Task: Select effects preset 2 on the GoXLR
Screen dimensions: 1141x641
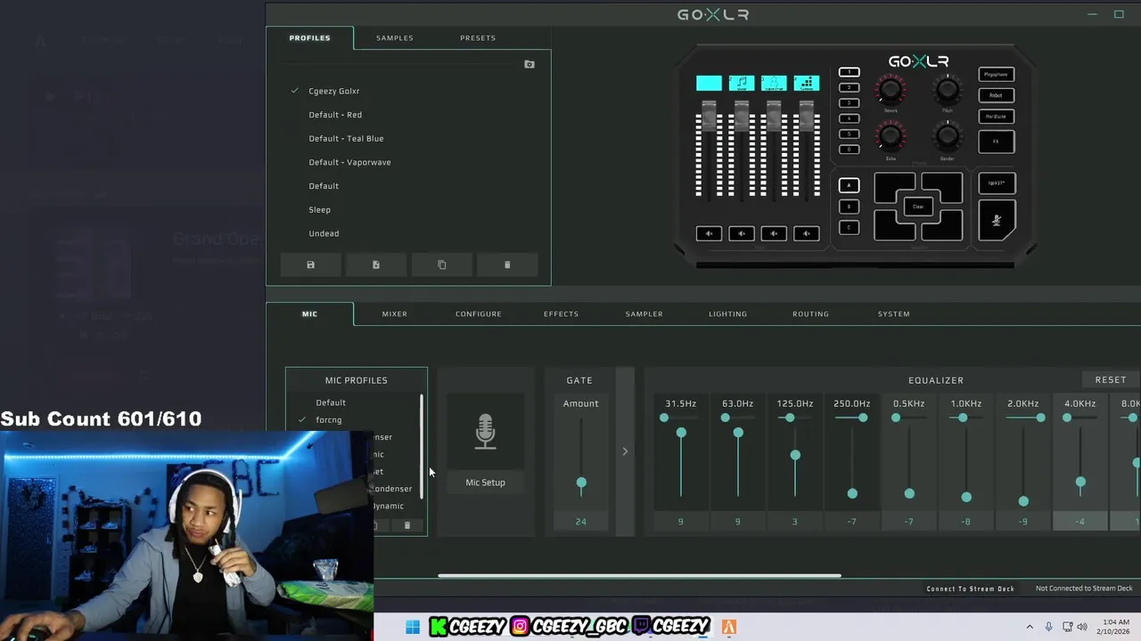Action: 849,87
